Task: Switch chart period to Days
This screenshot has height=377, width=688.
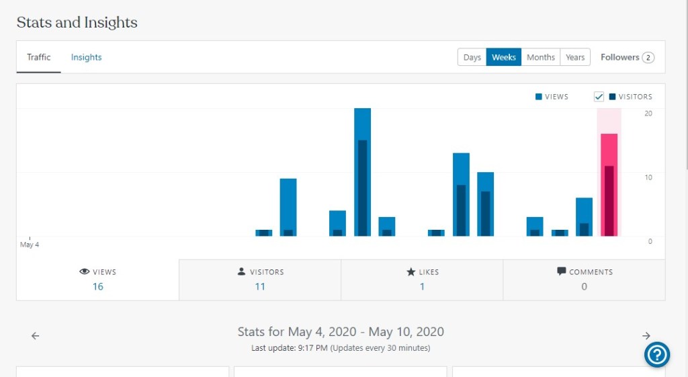Action: coord(472,57)
